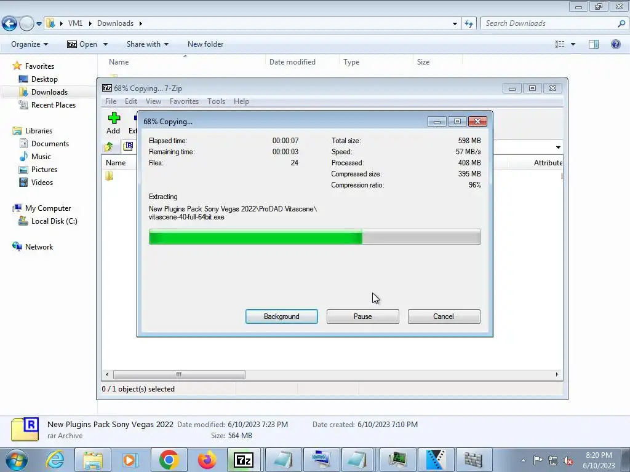The height and width of the screenshot is (472, 630).
Task: Open Windows Media Player taskbar icon
Action: click(130, 460)
